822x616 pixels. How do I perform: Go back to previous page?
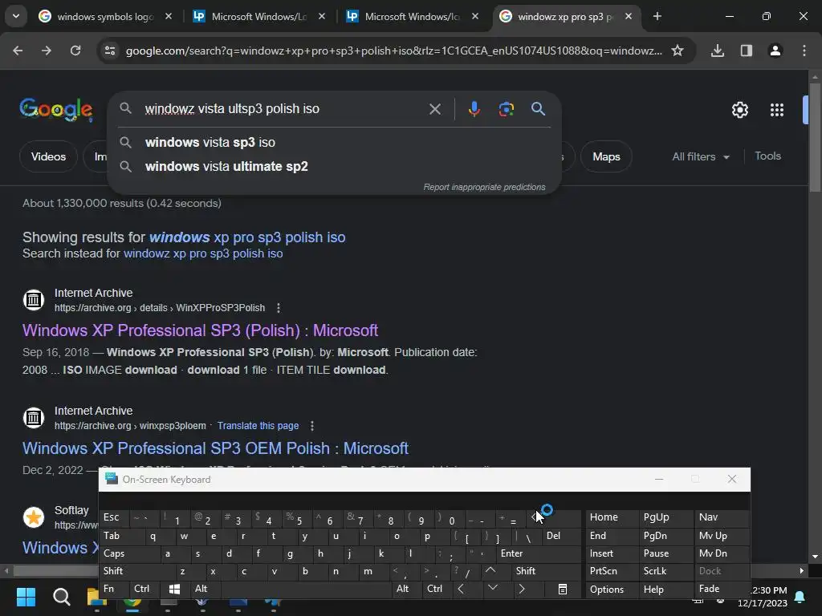point(18,51)
